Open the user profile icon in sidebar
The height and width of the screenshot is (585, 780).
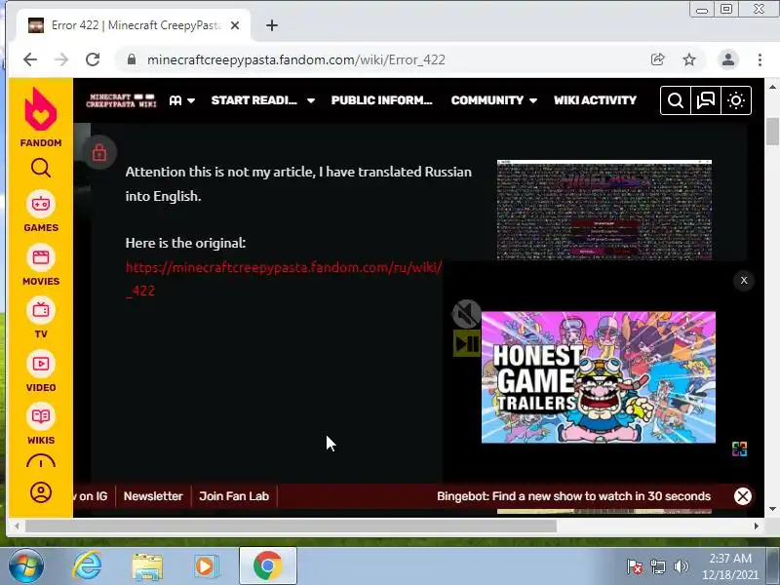(x=41, y=492)
